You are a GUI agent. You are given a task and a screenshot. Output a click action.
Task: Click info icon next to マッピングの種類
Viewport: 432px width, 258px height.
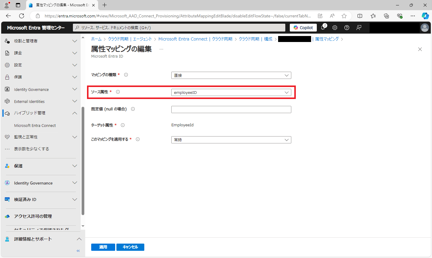(126, 75)
